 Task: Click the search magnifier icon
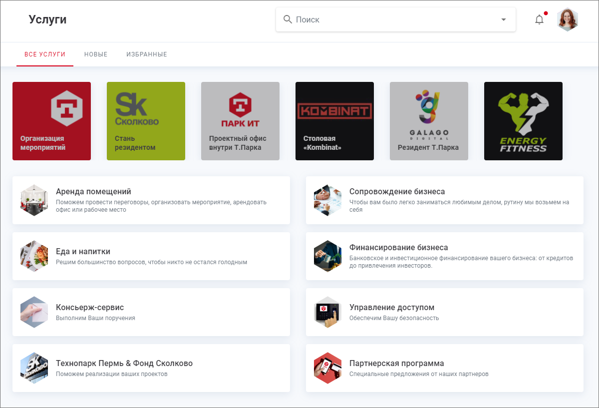[x=288, y=19]
